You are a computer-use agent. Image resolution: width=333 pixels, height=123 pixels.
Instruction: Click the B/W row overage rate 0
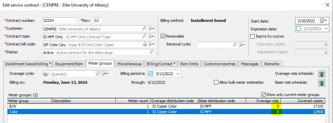click(x=278, y=106)
